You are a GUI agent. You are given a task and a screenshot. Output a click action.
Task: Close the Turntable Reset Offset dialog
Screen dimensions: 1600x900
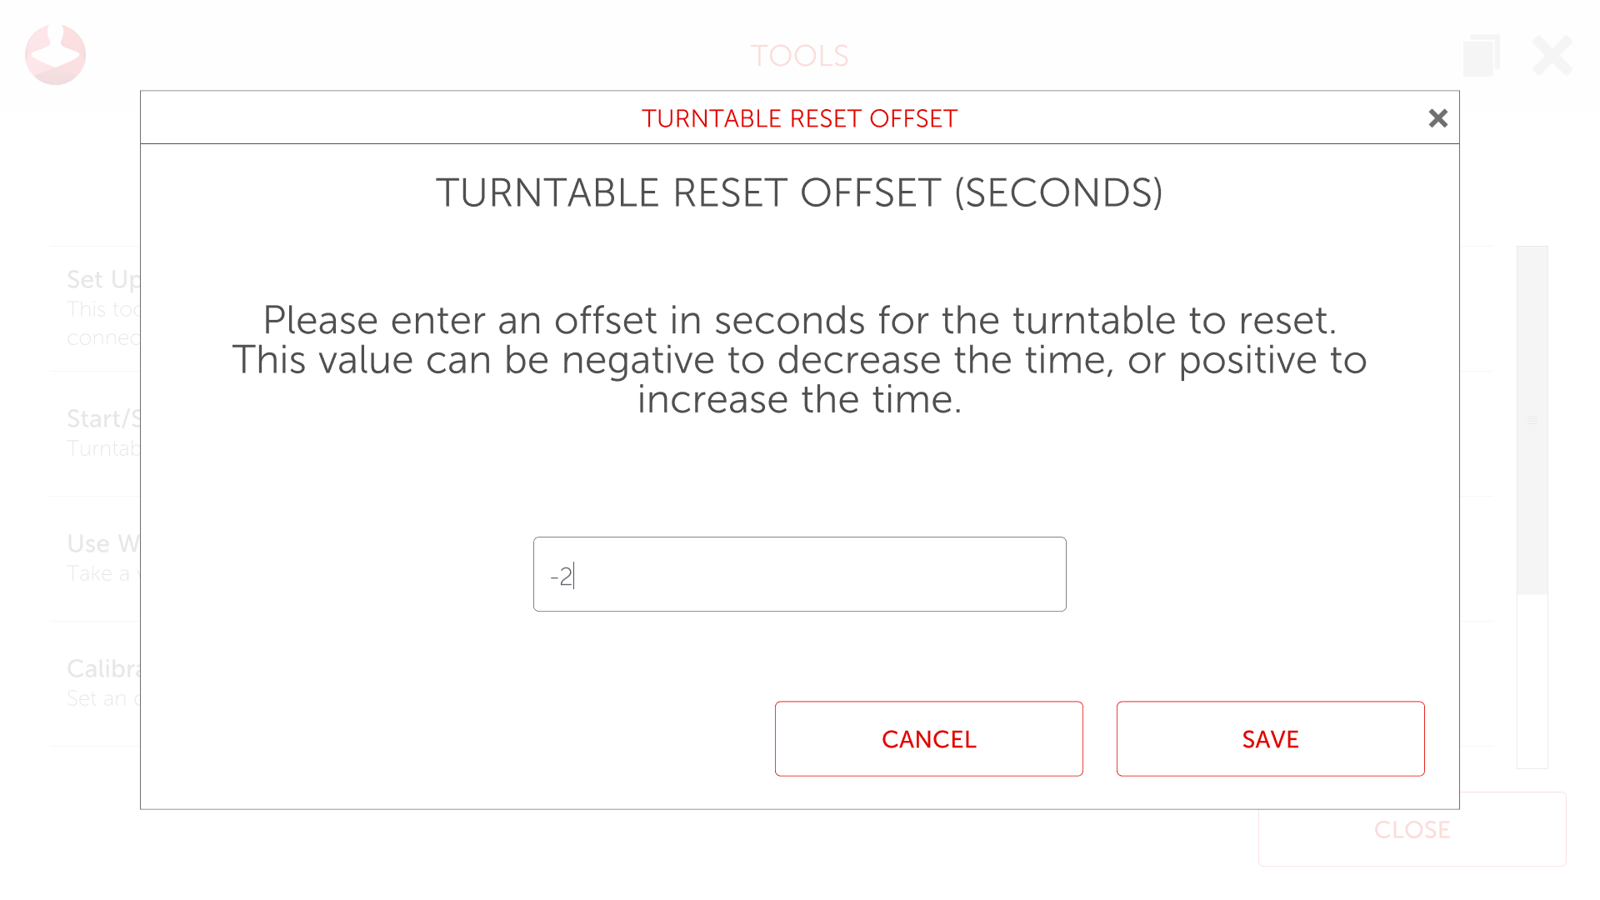pos(1437,118)
